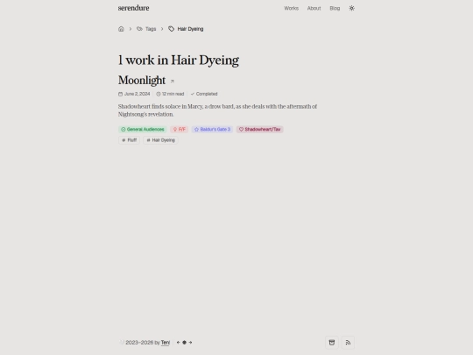This screenshot has height=355, width=473.
Task: Open the Moonlight work title
Action: click(x=142, y=81)
